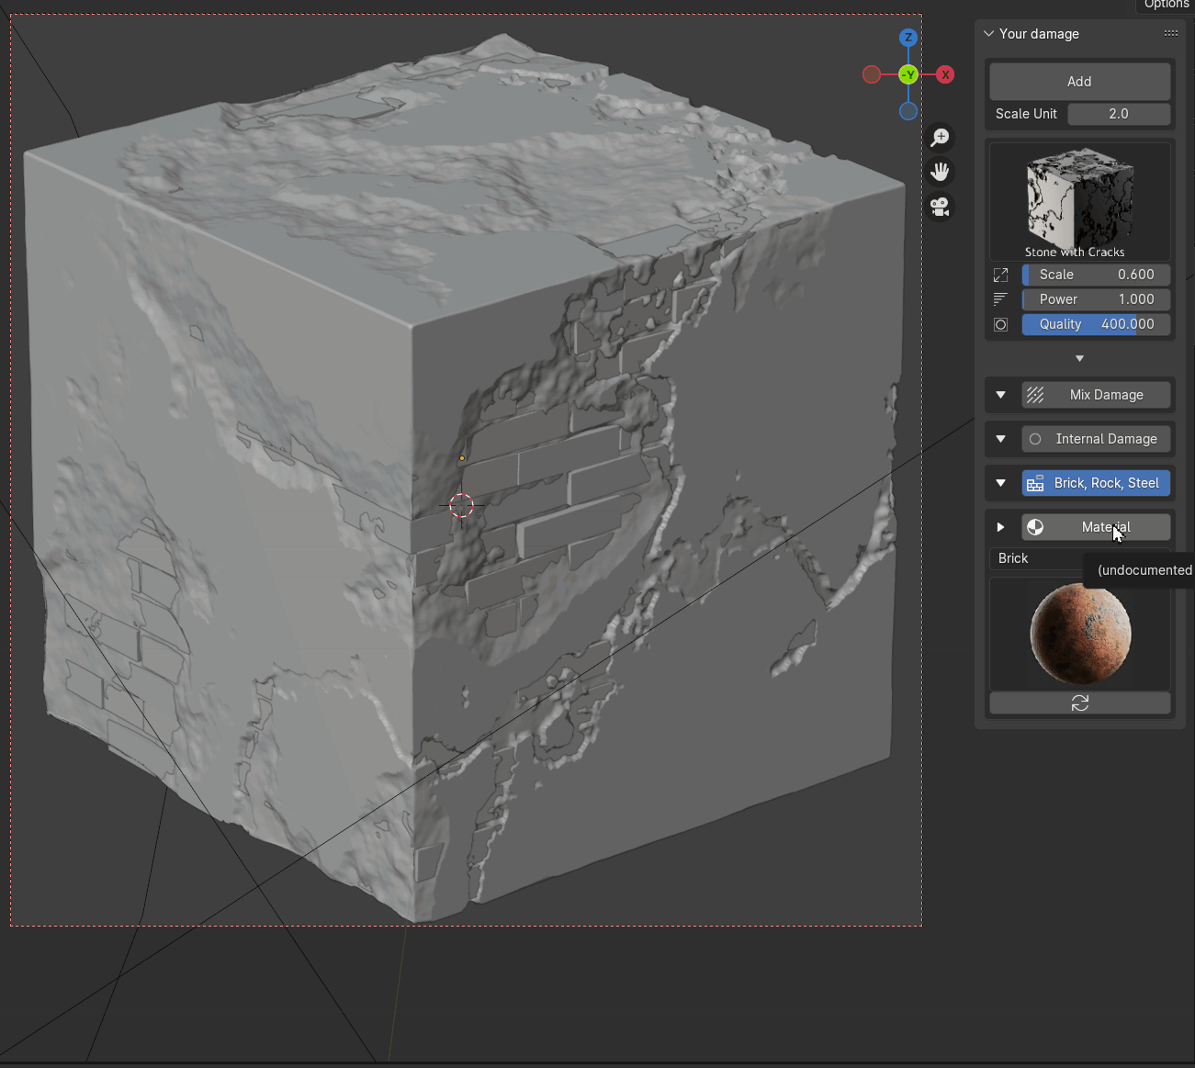This screenshot has height=1068, width=1195.
Task: Collapse the Your damage panel
Action: pos(989,34)
